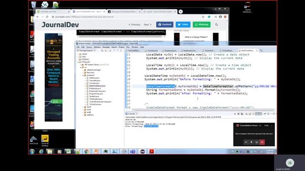Switch to Parsing and Formatting Dates tab
This screenshot has width=305, height=171.
[124, 11]
